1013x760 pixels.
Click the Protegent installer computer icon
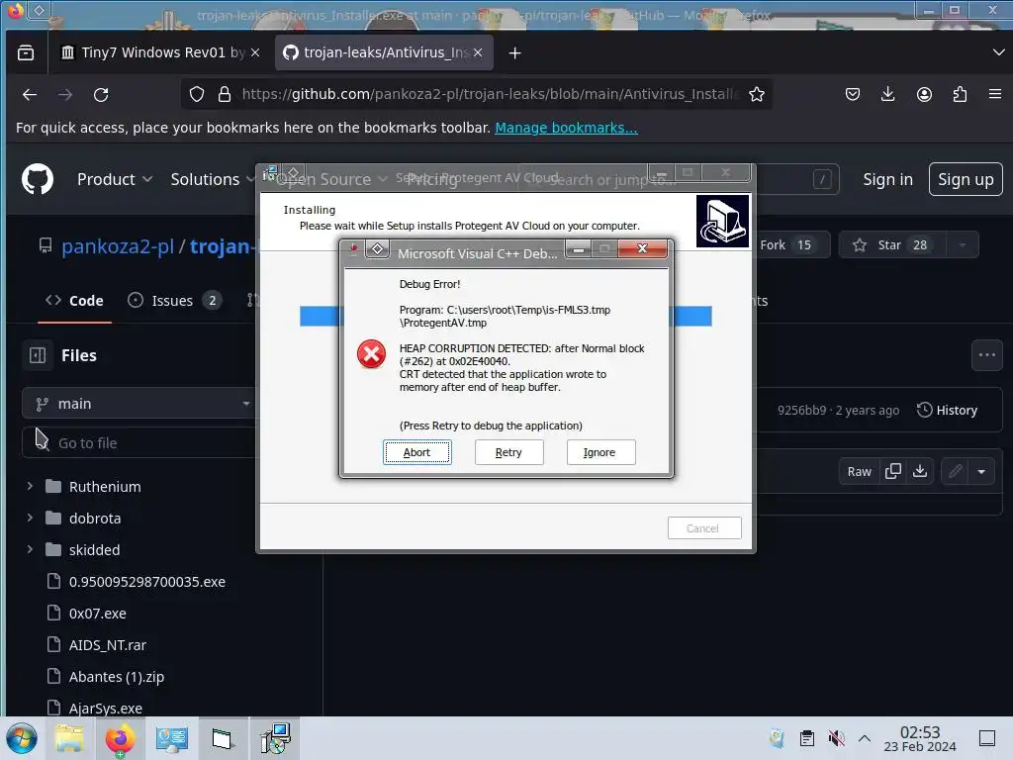(722, 221)
